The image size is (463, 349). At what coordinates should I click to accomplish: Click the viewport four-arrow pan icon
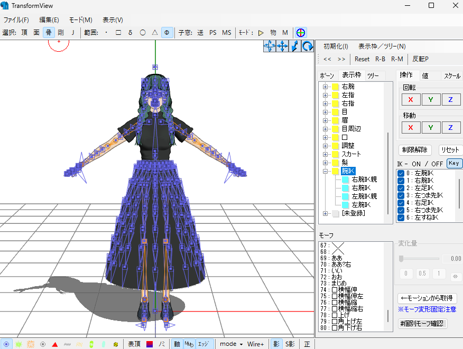point(282,46)
